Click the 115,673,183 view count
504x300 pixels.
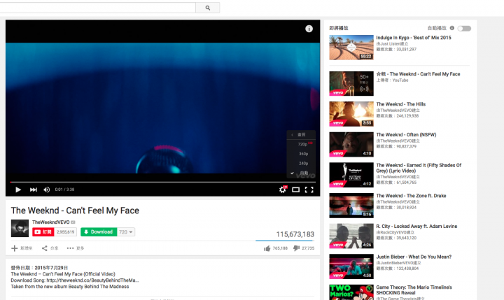[x=295, y=234]
